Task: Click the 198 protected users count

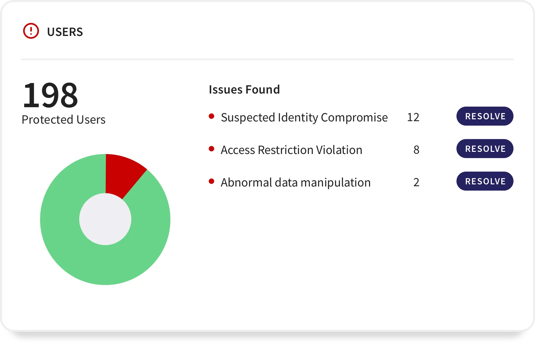Action: tap(50, 95)
